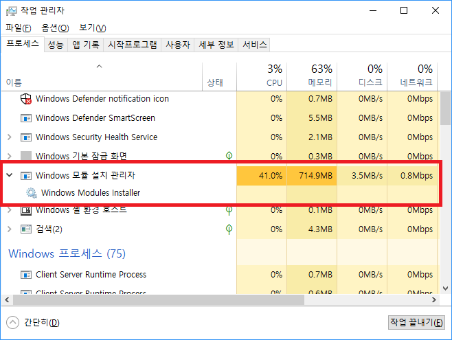Click the sort arrow above the 이름 column
452x340 pixels.
pos(99,66)
